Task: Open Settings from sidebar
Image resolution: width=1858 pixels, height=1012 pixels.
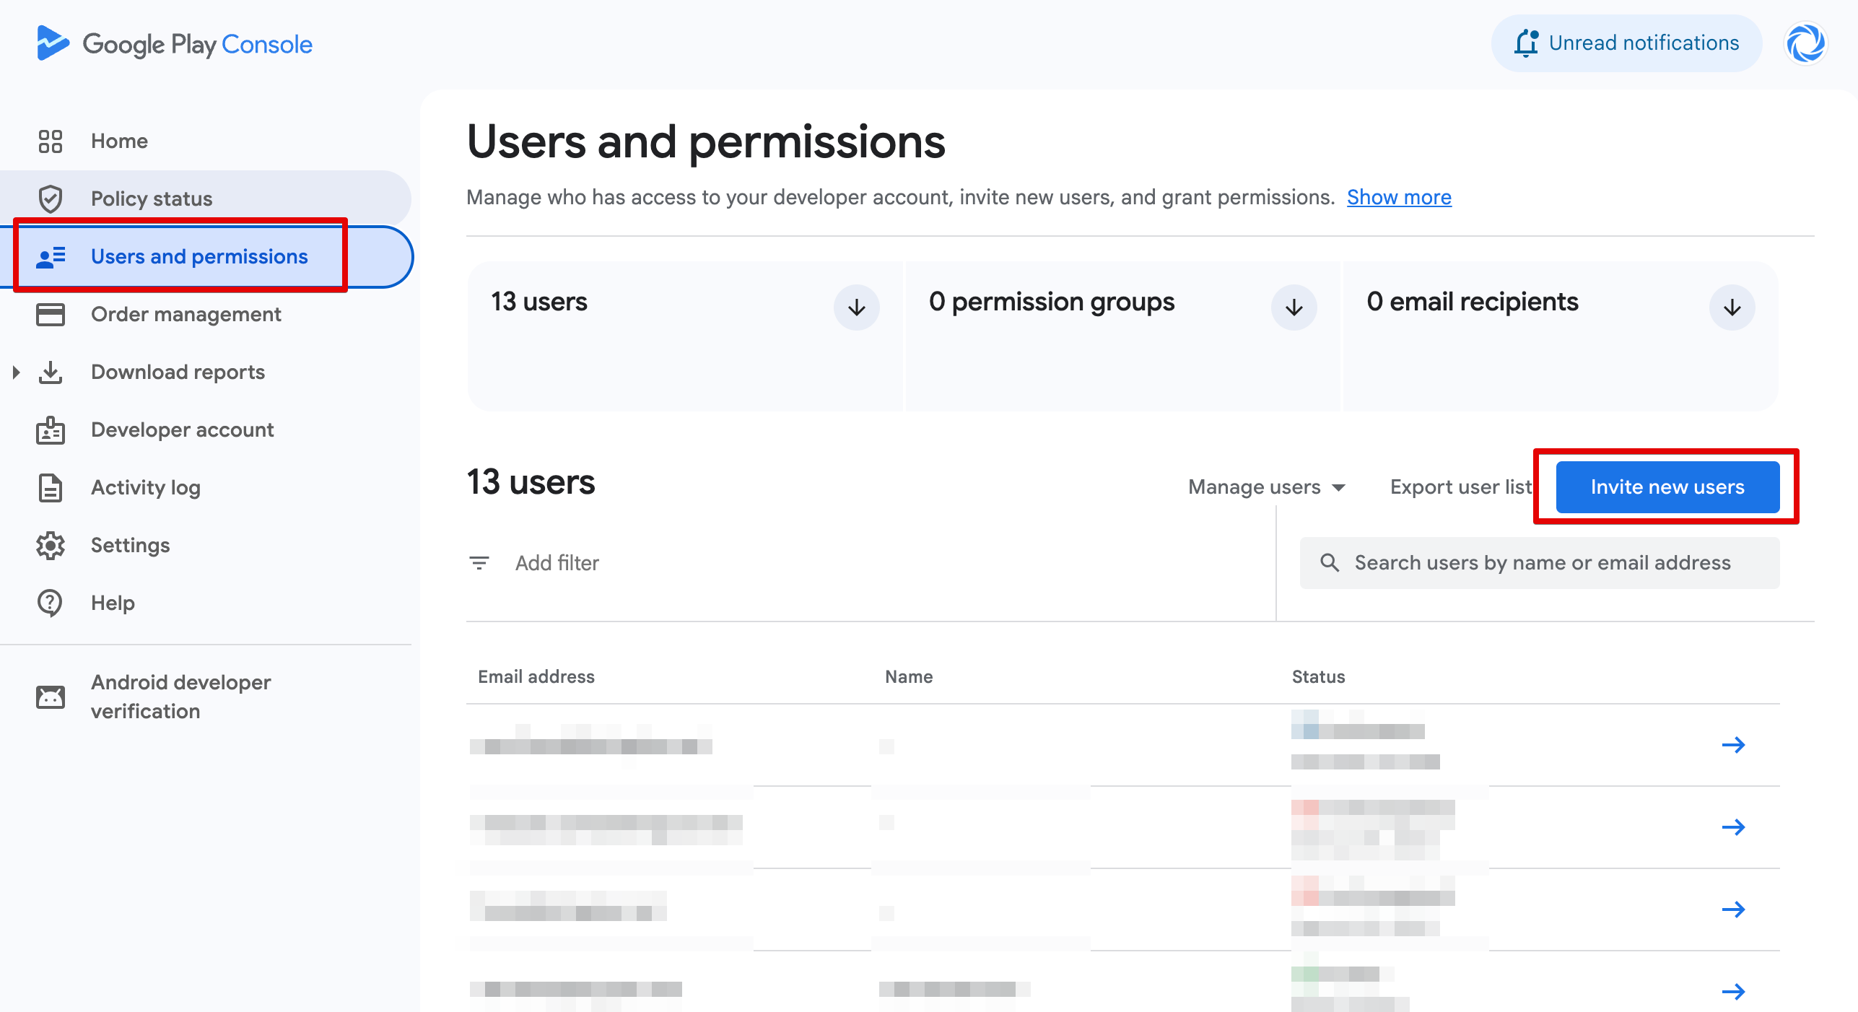Action: point(131,546)
